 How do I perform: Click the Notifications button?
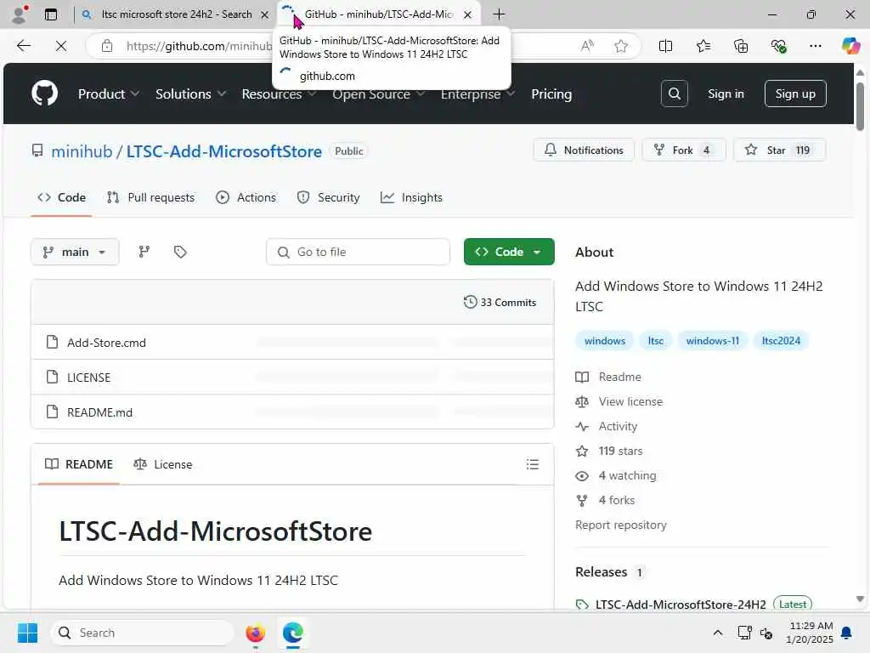pyautogui.click(x=584, y=150)
